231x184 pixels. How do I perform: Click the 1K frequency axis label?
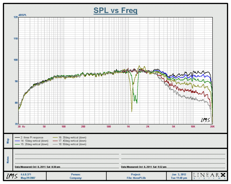coord(128,126)
